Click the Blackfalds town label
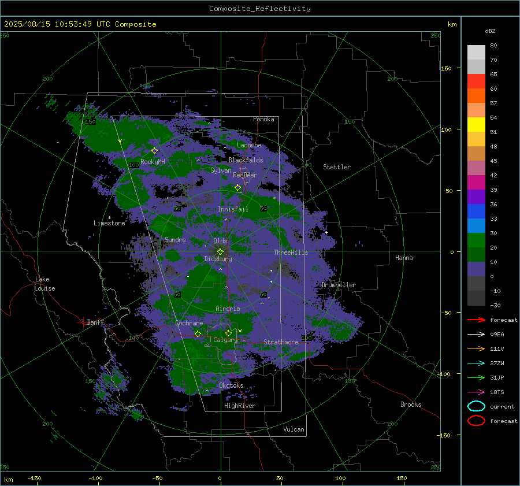This screenshot has height=486, width=520. [x=246, y=160]
